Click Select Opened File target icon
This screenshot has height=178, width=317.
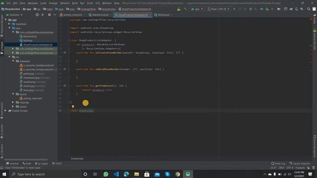[x=37, y=15]
